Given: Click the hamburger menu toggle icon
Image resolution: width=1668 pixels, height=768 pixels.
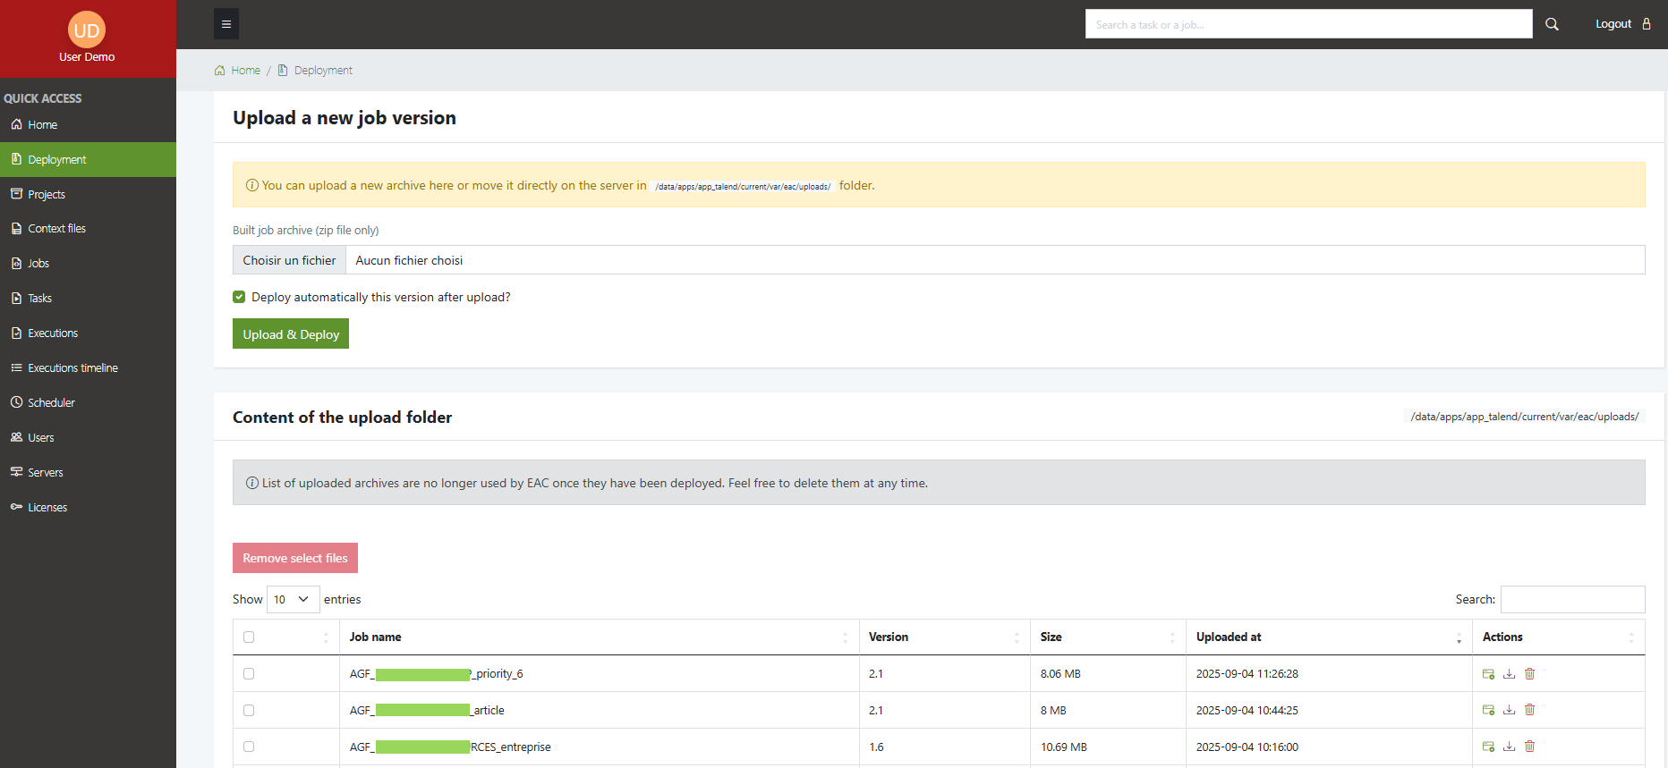Looking at the screenshot, I should [x=226, y=24].
